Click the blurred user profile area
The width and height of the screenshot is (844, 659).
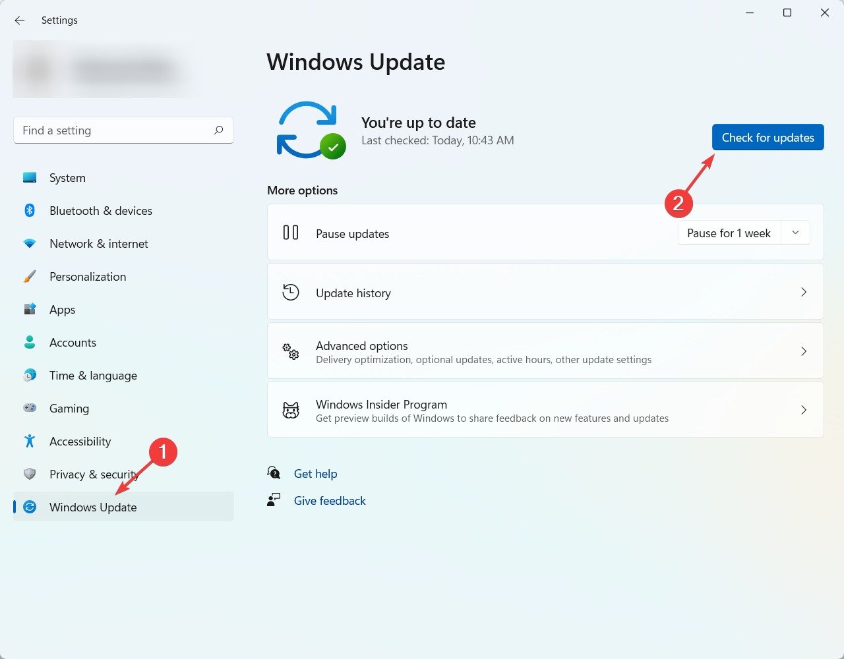105,69
